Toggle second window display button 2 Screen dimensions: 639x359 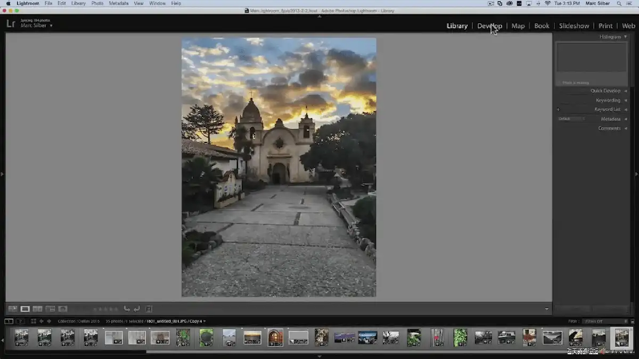click(x=20, y=321)
